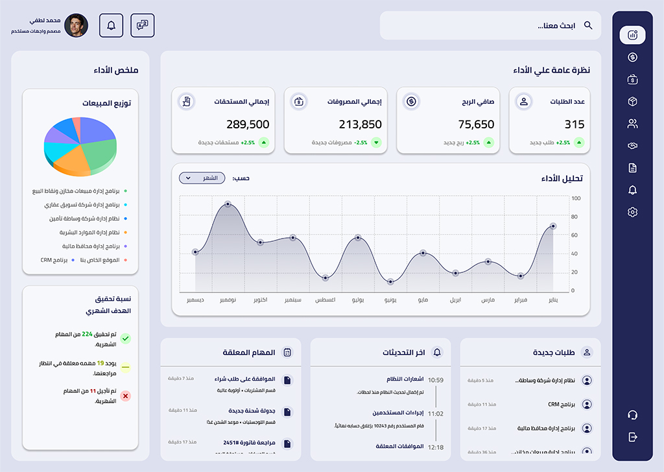664x472 pixels.
Task: Click the green slice of sales pie chart
Action: pos(100,155)
